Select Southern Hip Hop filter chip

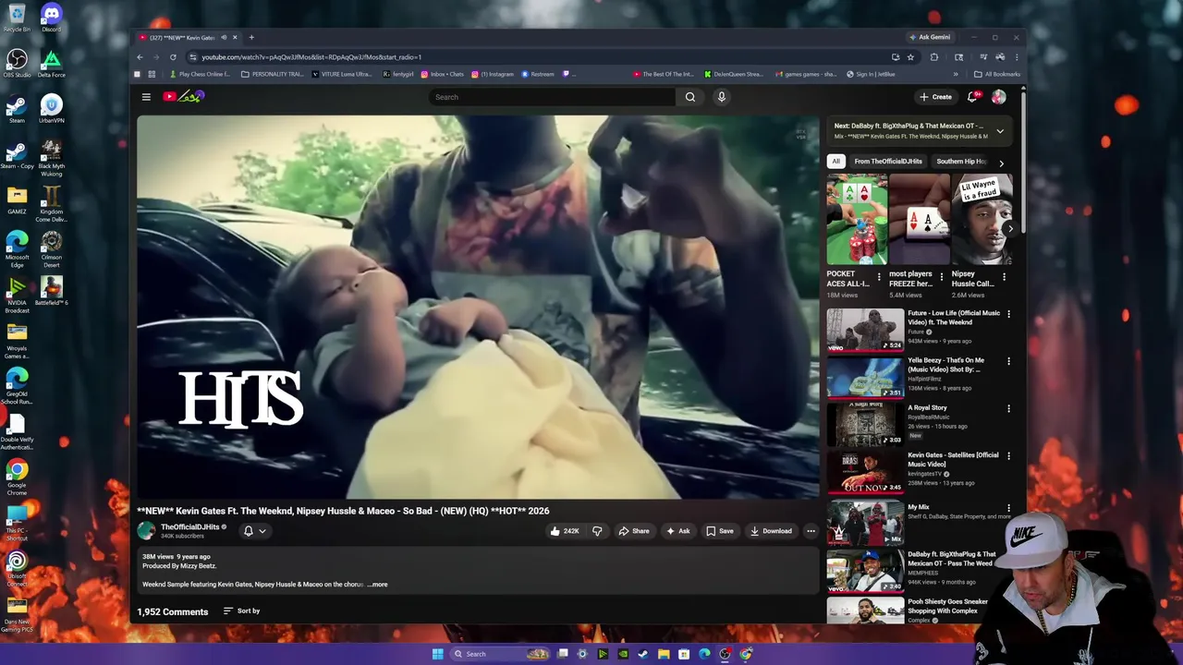click(x=961, y=162)
